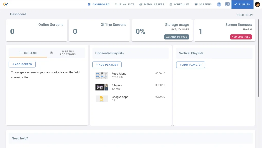This screenshot has width=262, height=148.
Task: Click the Horizontal Playlists heading
Action: pyautogui.click(x=110, y=53)
